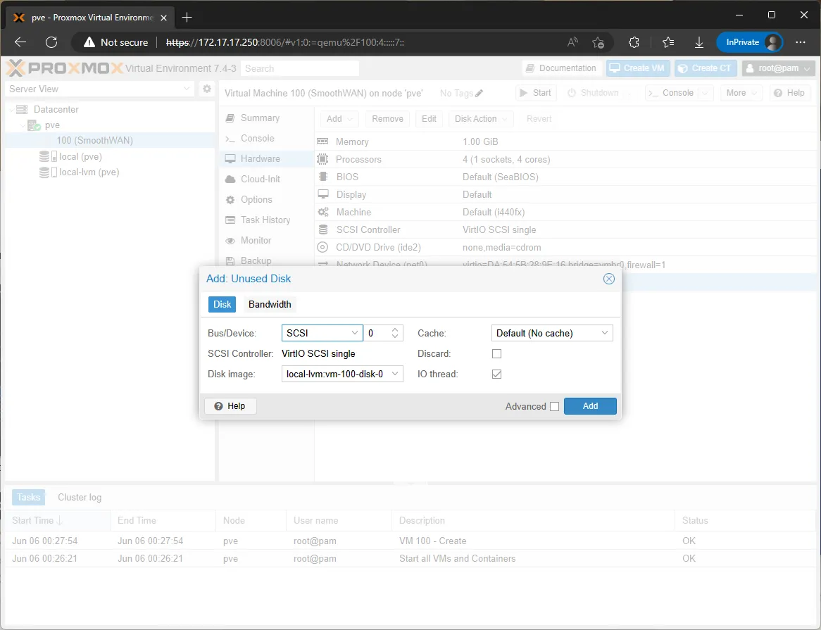Click the Create VM button
The height and width of the screenshot is (630, 821).
tap(638, 68)
